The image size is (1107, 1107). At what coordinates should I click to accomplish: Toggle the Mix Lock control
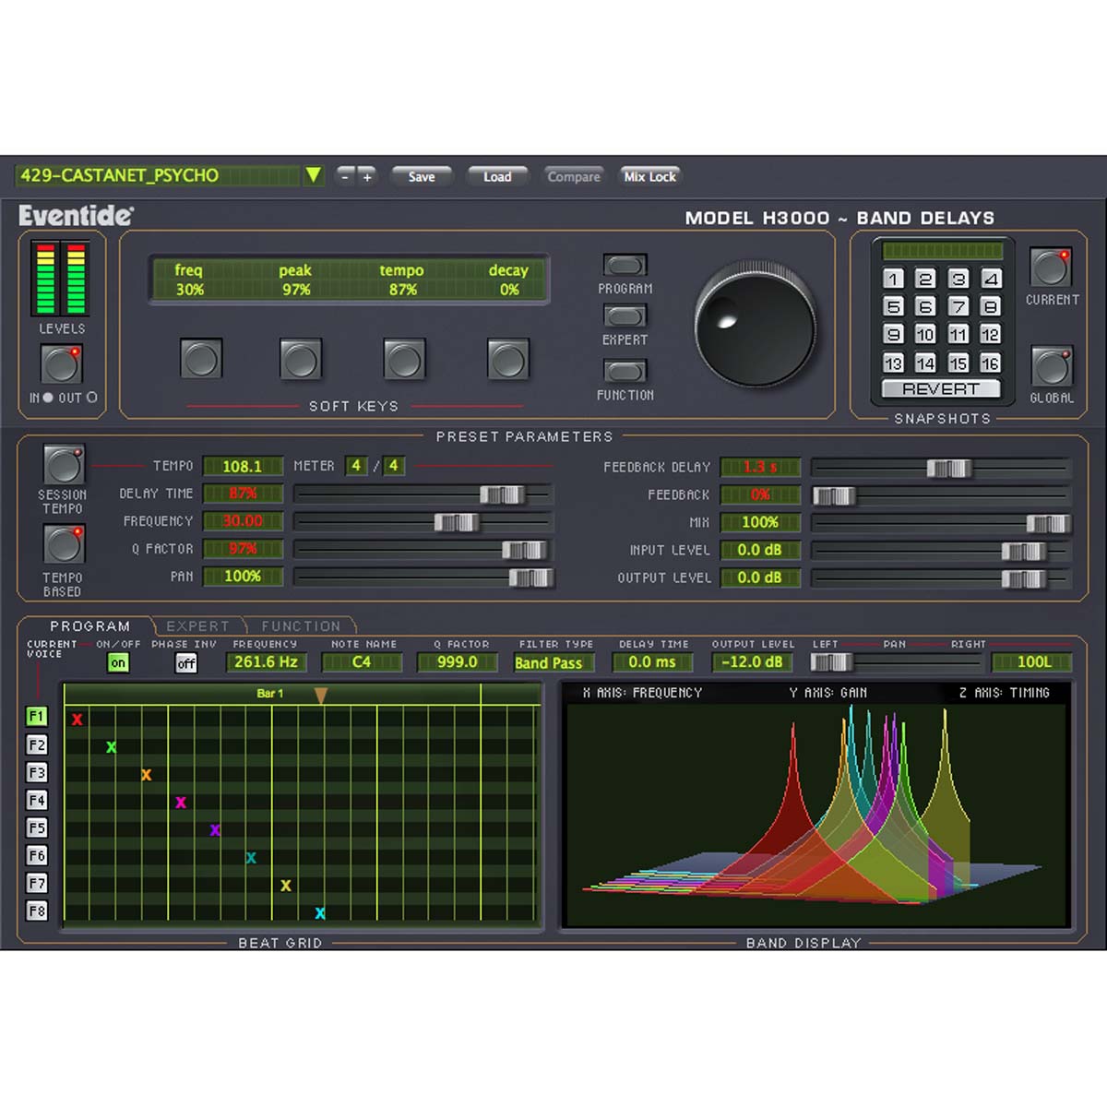649,175
